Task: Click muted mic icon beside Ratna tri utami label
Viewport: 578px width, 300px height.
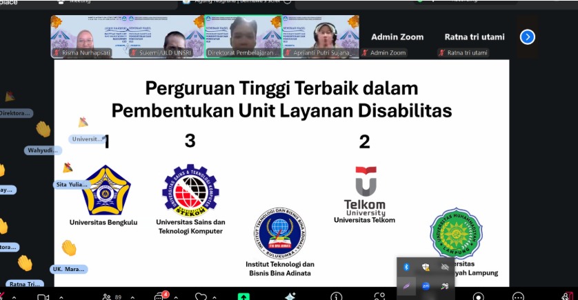Action: click(442, 53)
